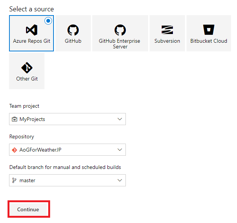The width and height of the screenshot is (237, 223).
Task: Click the Subversion label text
Action: [167, 41]
